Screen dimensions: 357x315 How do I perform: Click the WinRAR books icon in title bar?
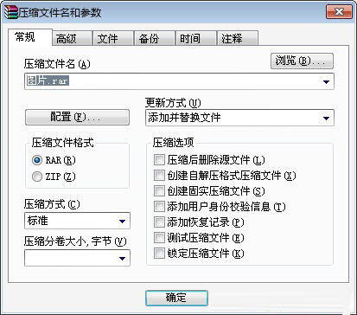click(10, 12)
